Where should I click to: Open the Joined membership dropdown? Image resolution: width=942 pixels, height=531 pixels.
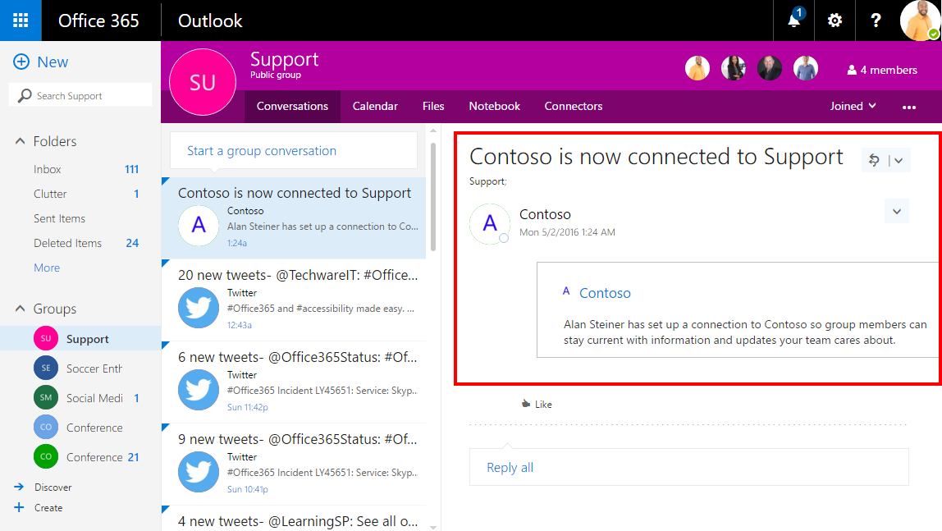pyautogui.click(x=853, y=106)
